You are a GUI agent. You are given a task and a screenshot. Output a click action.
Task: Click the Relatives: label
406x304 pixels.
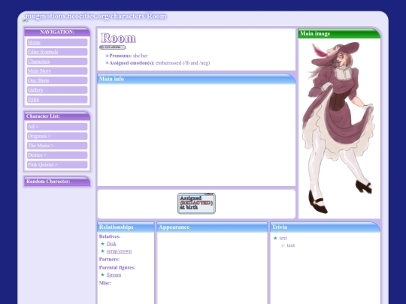point(110,236)
